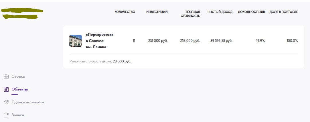Image resolution: width=310 pixels, height=122 pixels.
Task: Click the Сделки по акциям icon
Action: point(6,102)
